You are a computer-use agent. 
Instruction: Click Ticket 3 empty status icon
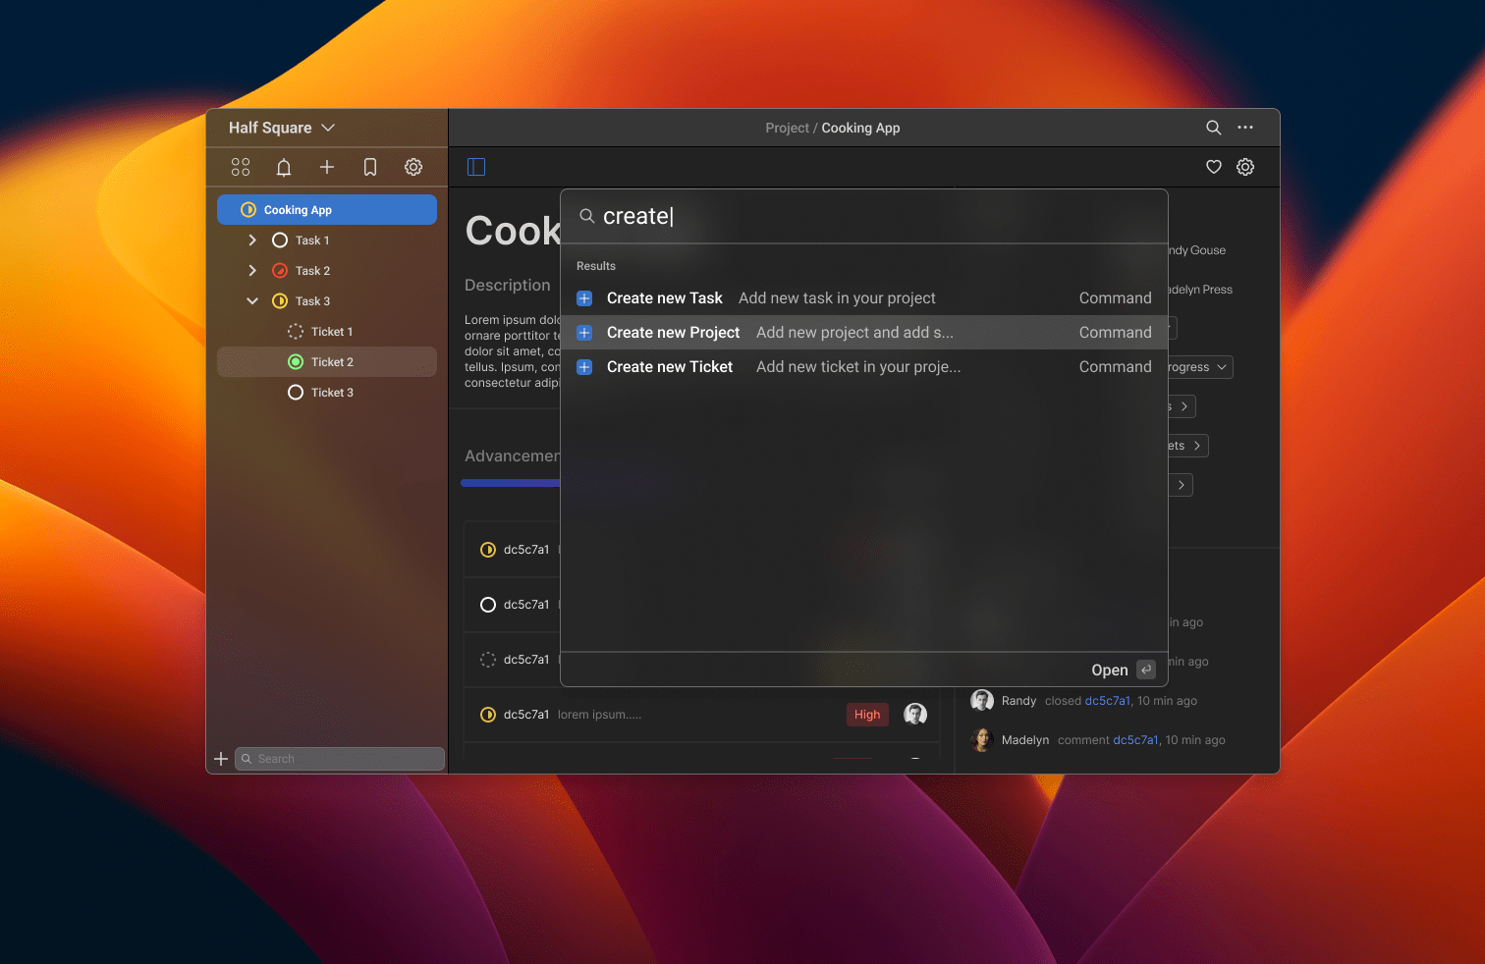(296, 393)
